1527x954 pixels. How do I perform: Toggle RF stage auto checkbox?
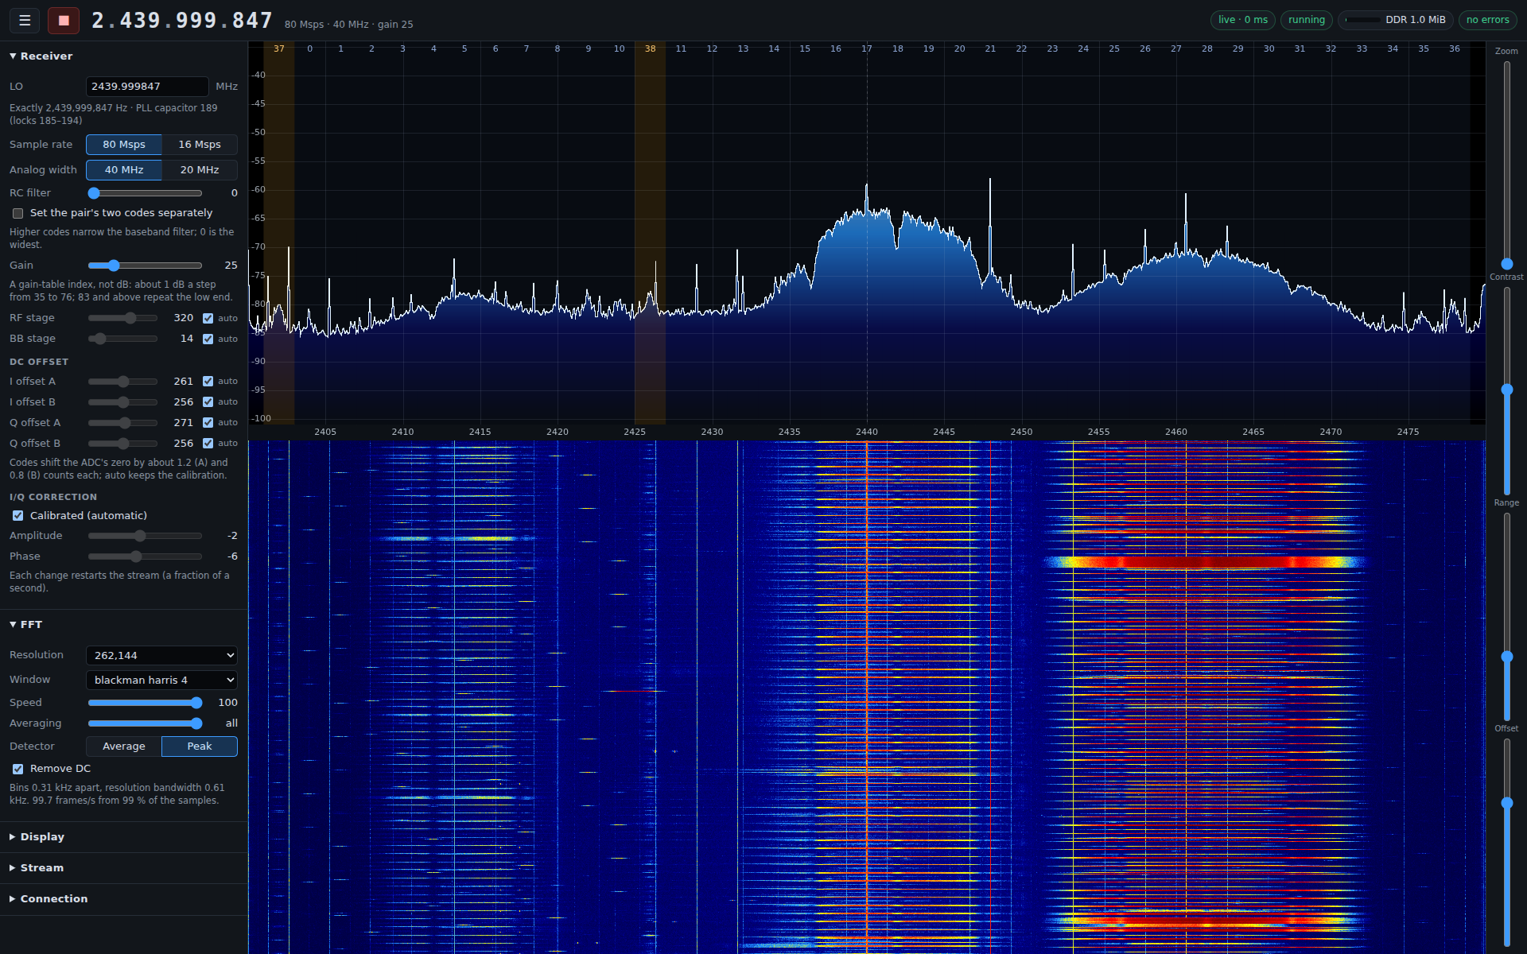208,318
